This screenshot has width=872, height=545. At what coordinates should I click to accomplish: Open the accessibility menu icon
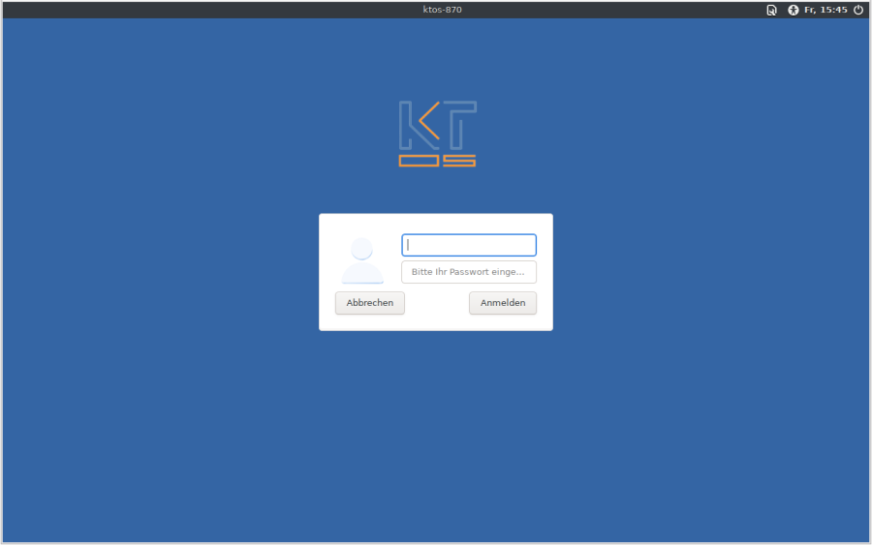click(x=793, y=10)
